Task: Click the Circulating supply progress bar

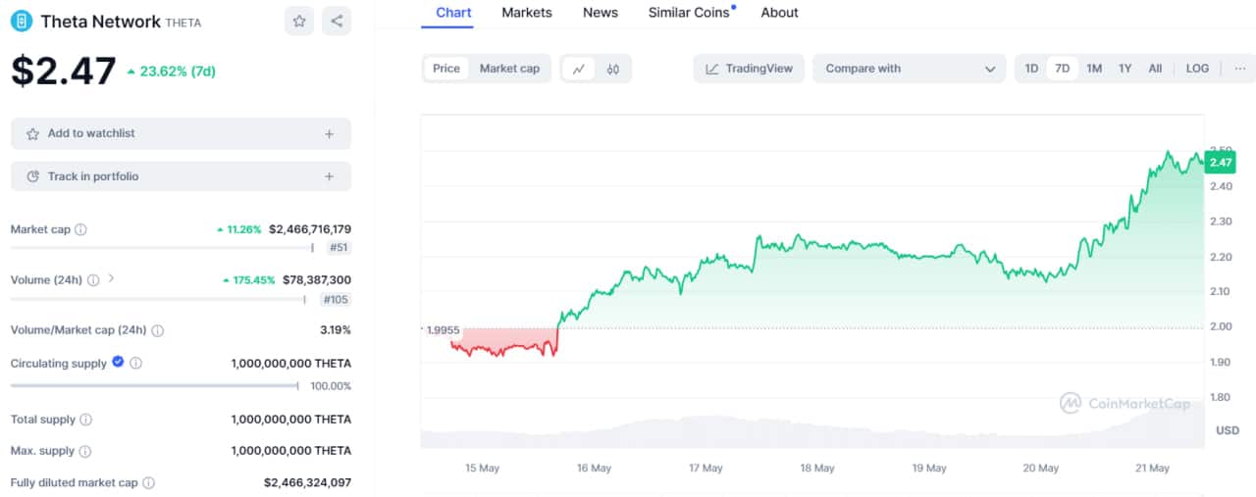Action: [x=155, y=385]
